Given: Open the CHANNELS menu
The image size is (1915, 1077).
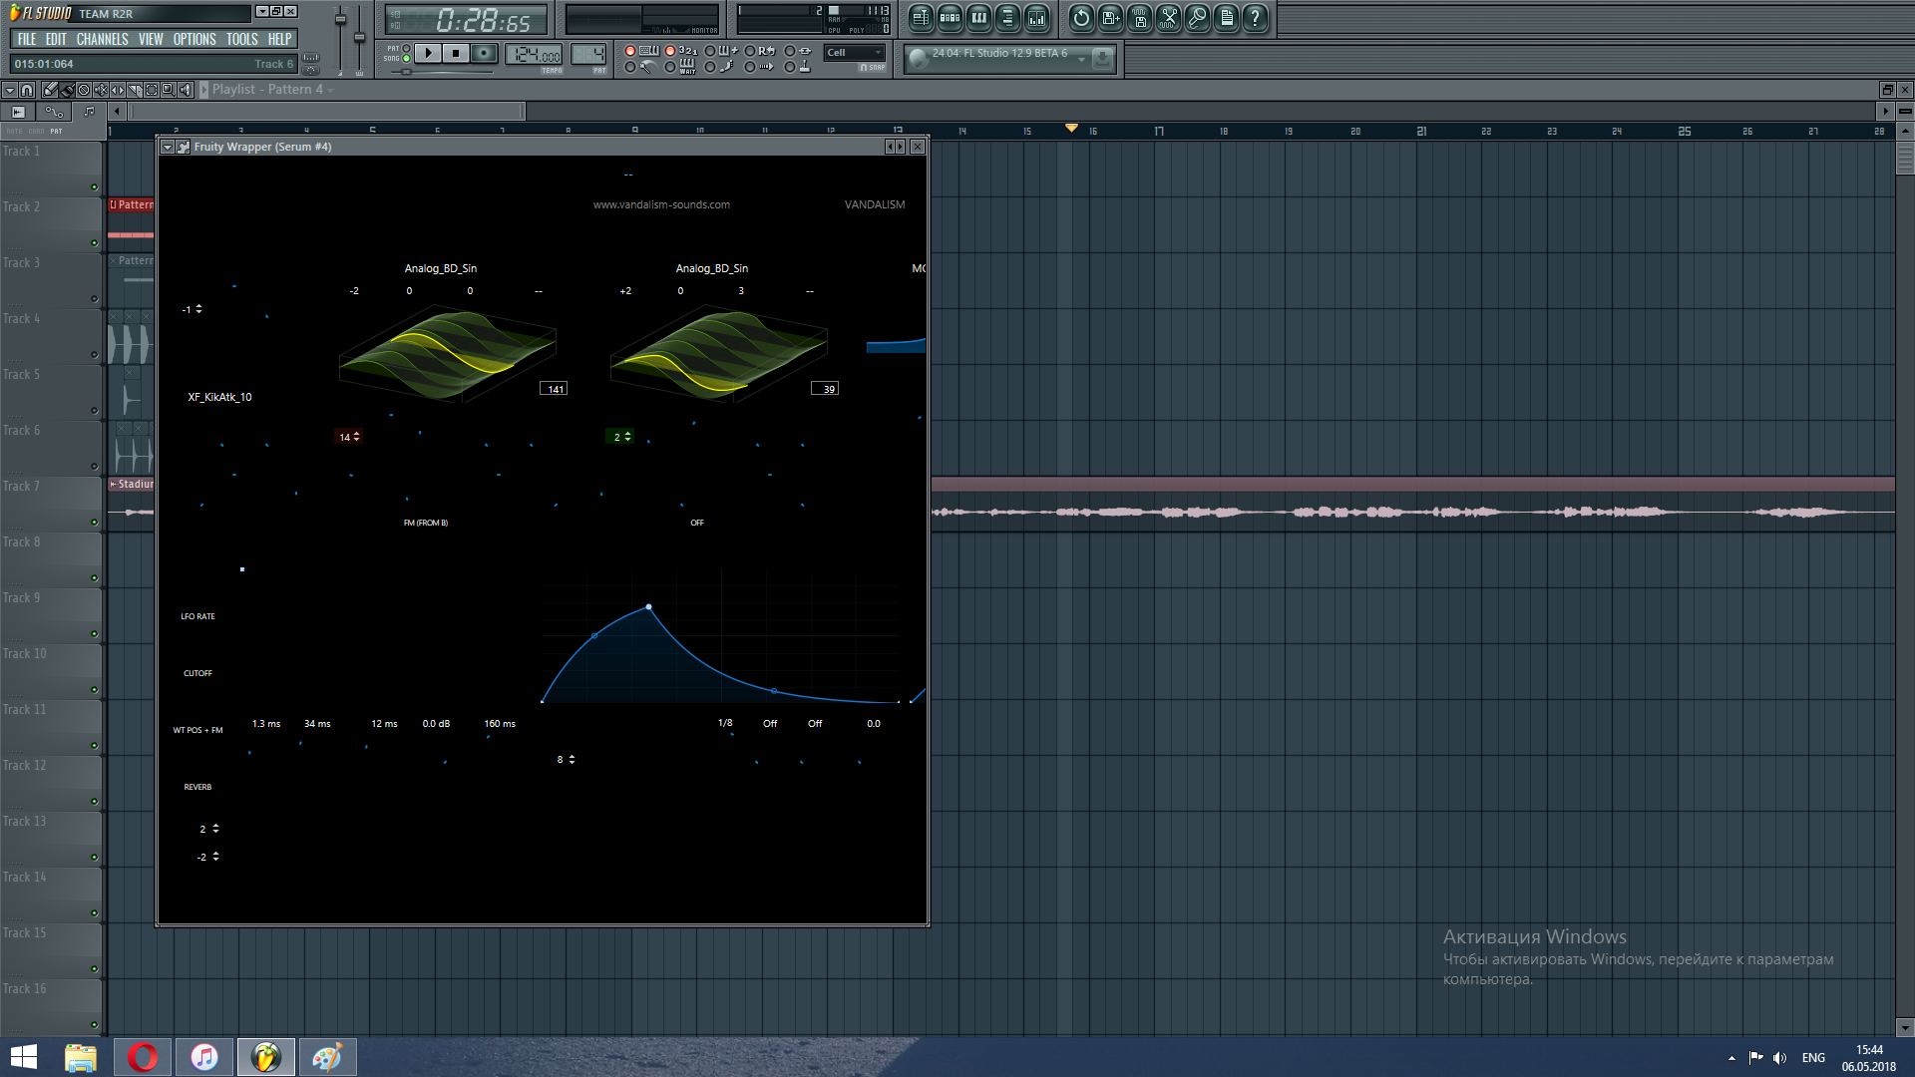Looking at the screenshot, I should 102,40.
